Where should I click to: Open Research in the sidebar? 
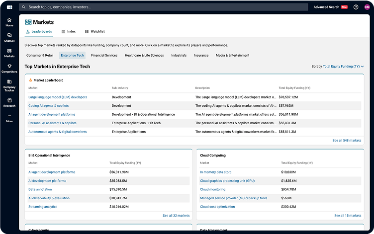pyautogui.click(x=9, y=102)
